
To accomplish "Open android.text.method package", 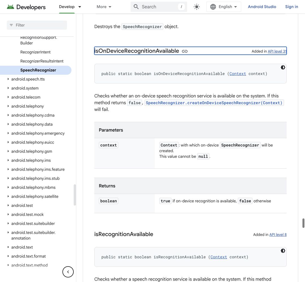I will [29, 265].
